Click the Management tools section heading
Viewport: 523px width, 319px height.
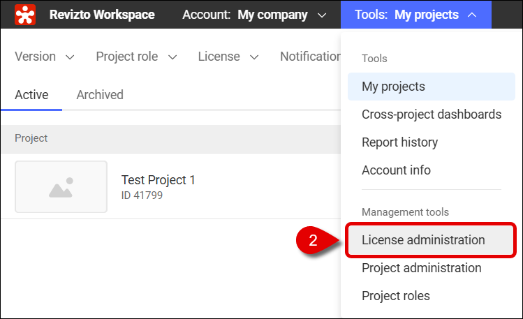point(405,212)
